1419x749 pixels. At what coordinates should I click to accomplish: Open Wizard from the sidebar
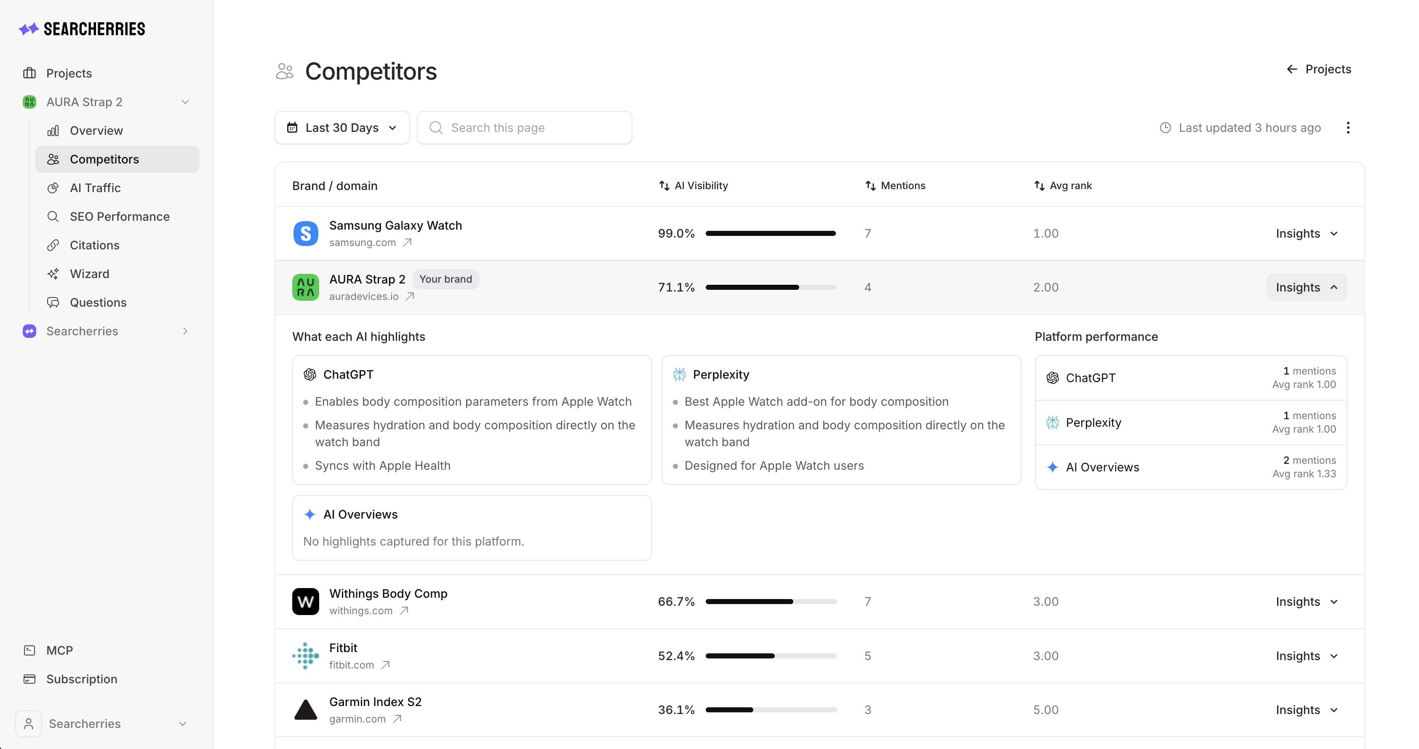pyautogui.click(x=117, y=274)
